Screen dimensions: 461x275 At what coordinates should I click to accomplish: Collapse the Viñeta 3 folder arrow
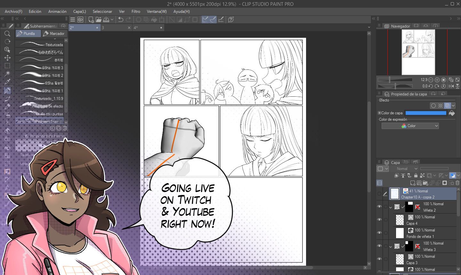pyautogui.click(x=391, y=247)
